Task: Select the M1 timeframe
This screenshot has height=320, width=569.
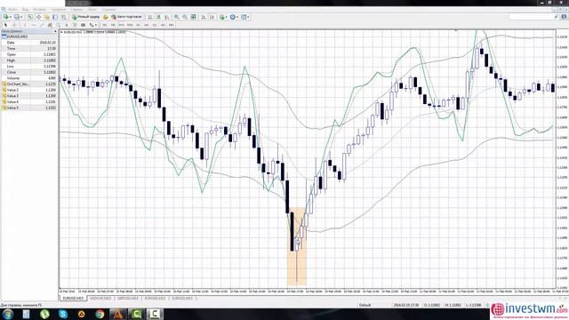Action: coord(105,25)
